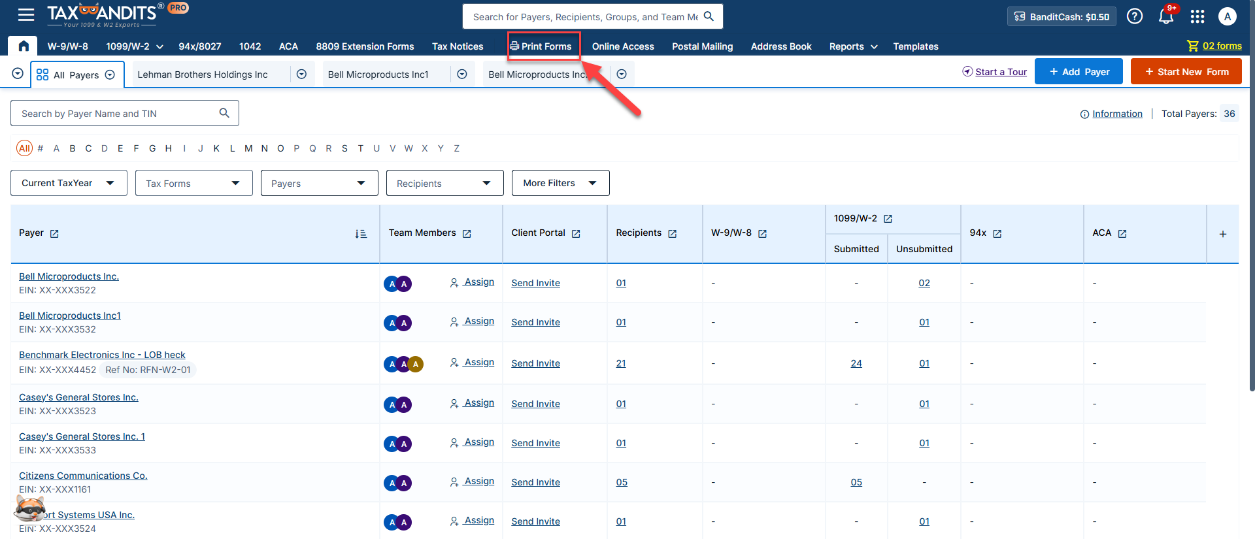This screenshot has width=1255, height=539.
Task: Open the Client Portal column link icon
Action: coord(576,234)
